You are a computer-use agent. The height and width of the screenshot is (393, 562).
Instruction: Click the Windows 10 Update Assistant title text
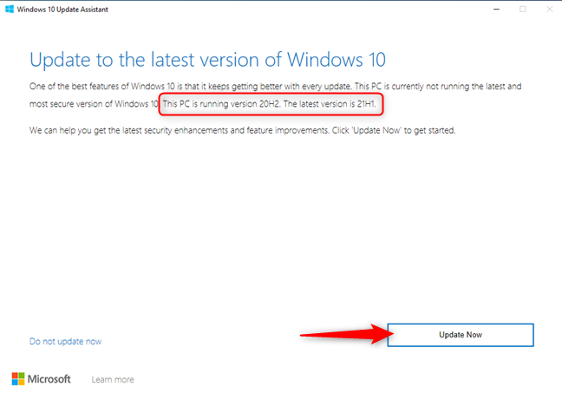tap(62, 10)
